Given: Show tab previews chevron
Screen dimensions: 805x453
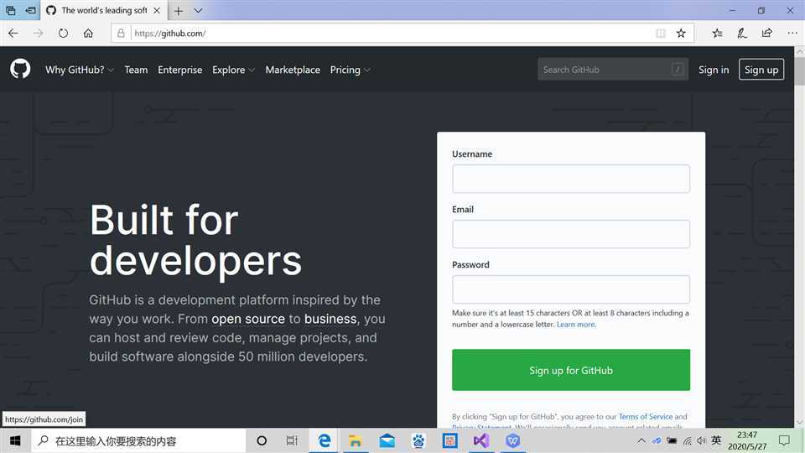Looking at the screenshot, I should 198,10.
